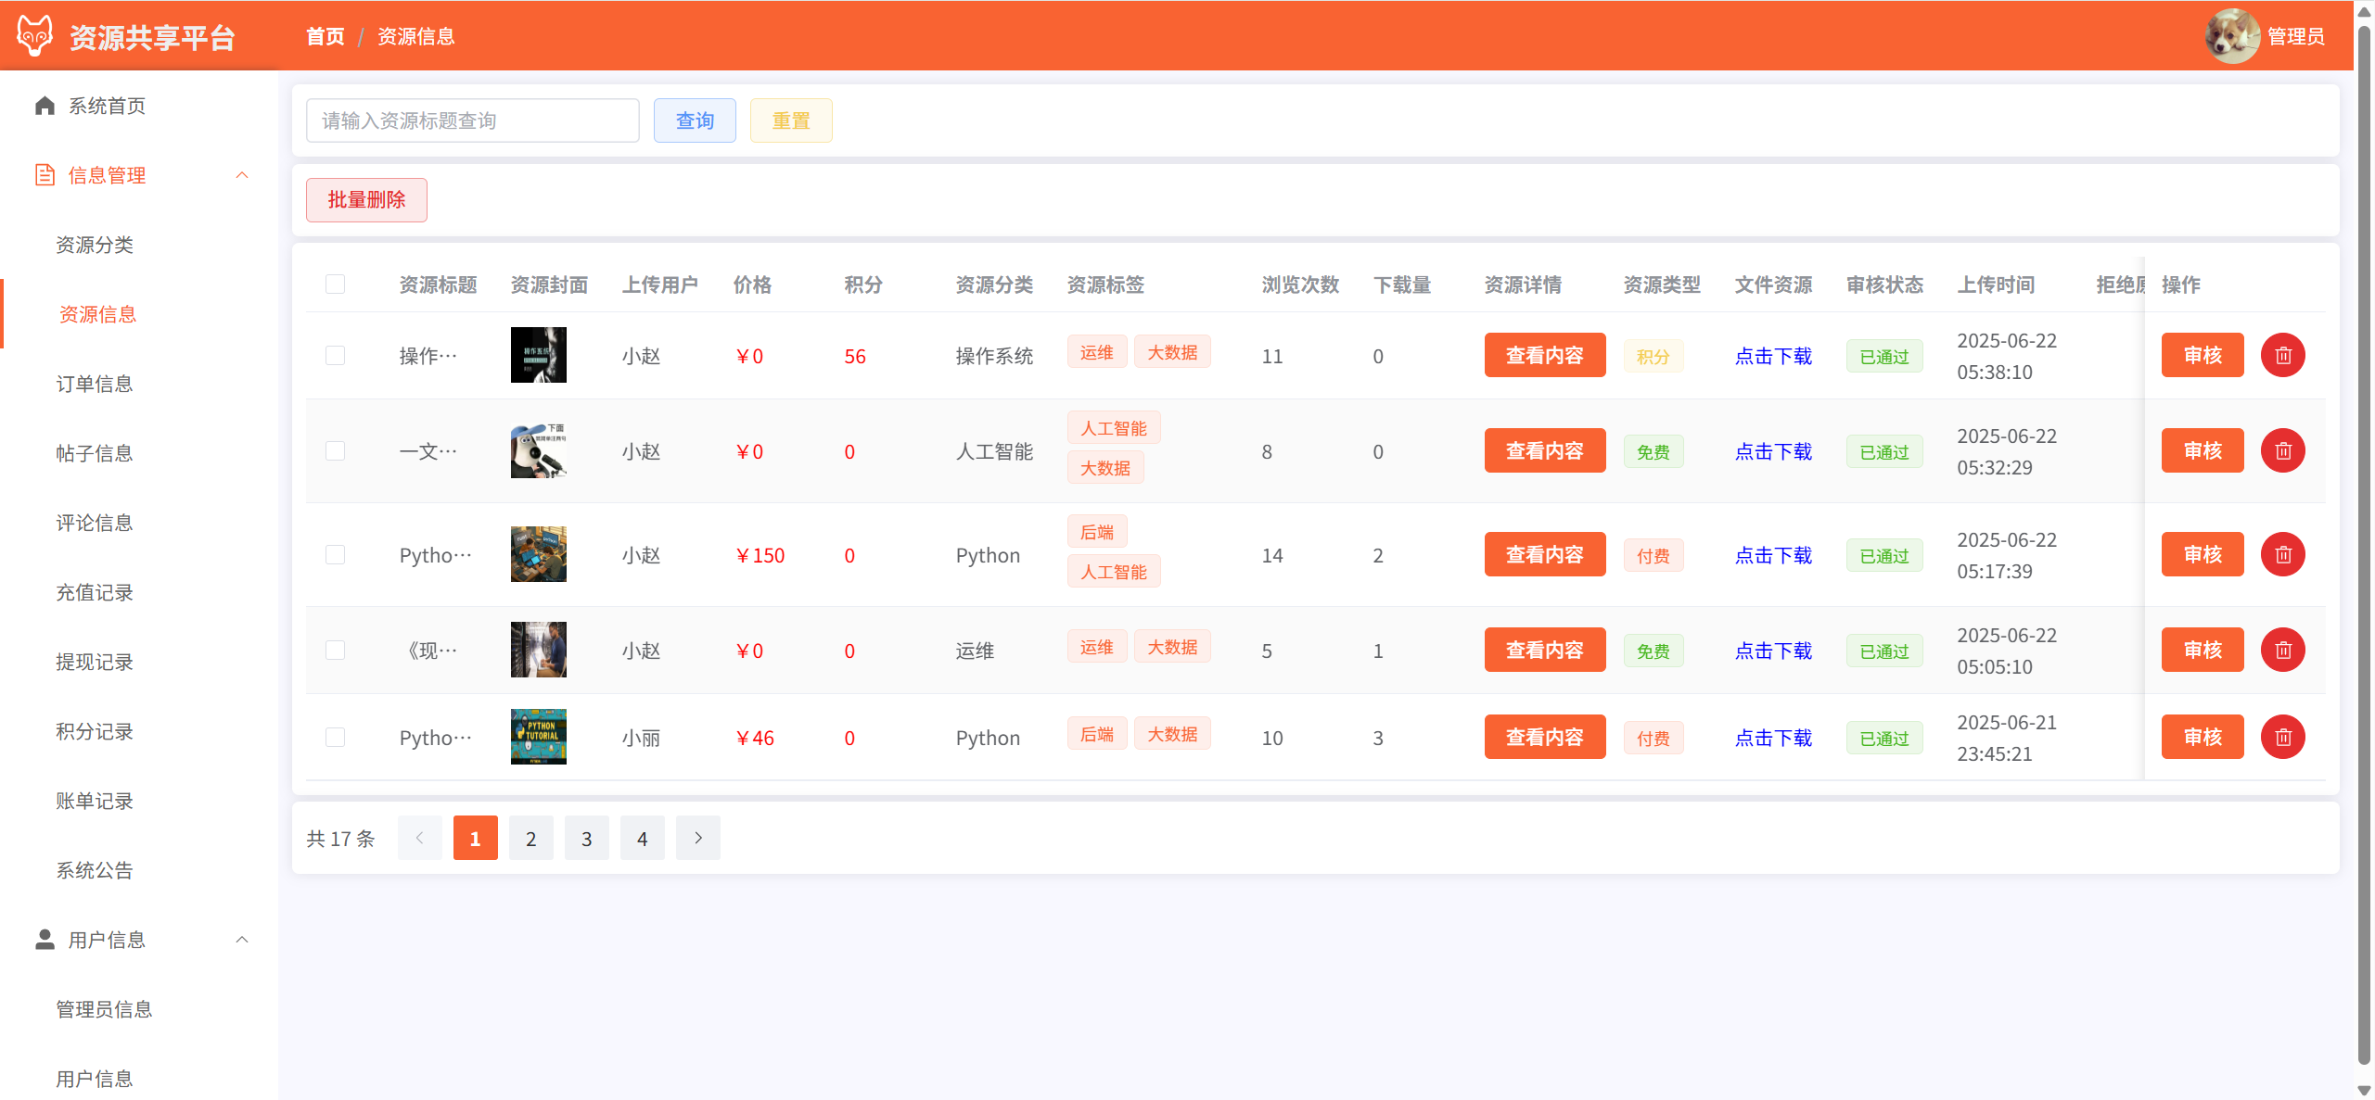The height and width of the screenshot is (1100, 2375).
Task: Focus the resource title search field
Action: click(472, 120)
